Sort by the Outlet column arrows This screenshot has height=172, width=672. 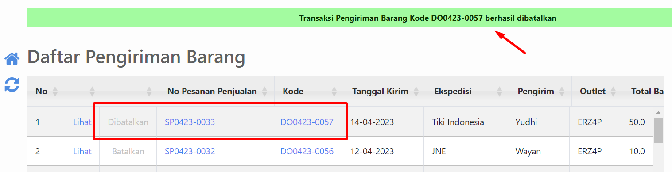[x=614, y=92]
